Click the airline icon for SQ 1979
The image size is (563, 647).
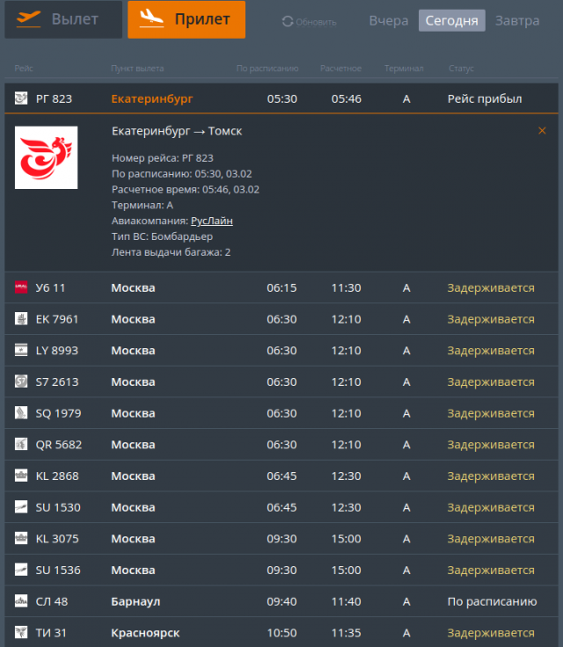[x=21, y=413]
